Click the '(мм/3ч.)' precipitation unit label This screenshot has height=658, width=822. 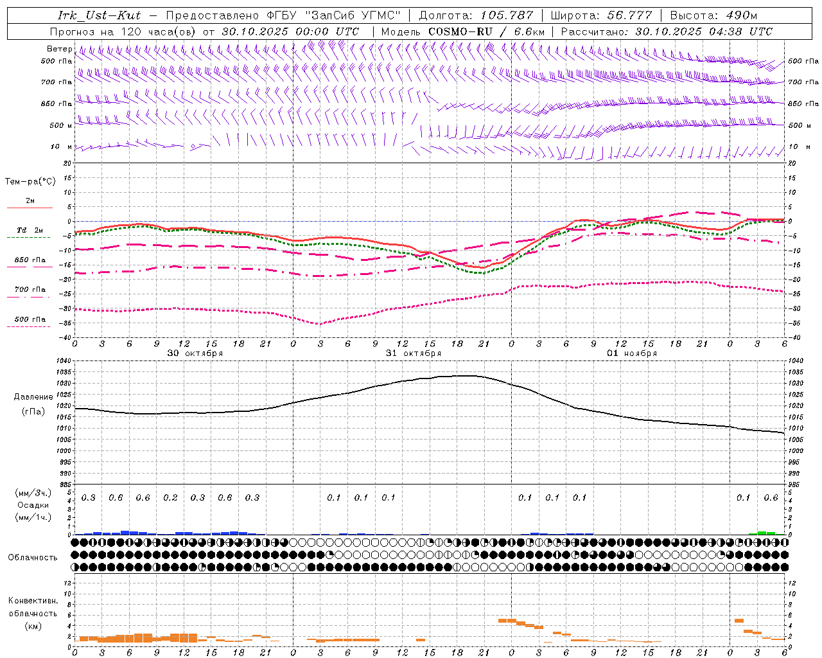(33, 493)
